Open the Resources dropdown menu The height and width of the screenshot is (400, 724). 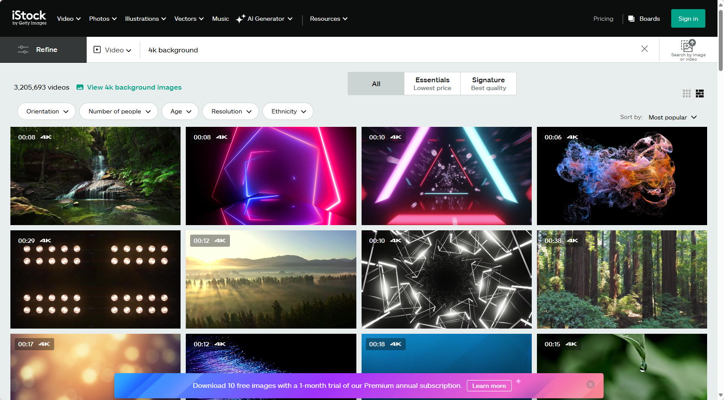coord(329,19)
